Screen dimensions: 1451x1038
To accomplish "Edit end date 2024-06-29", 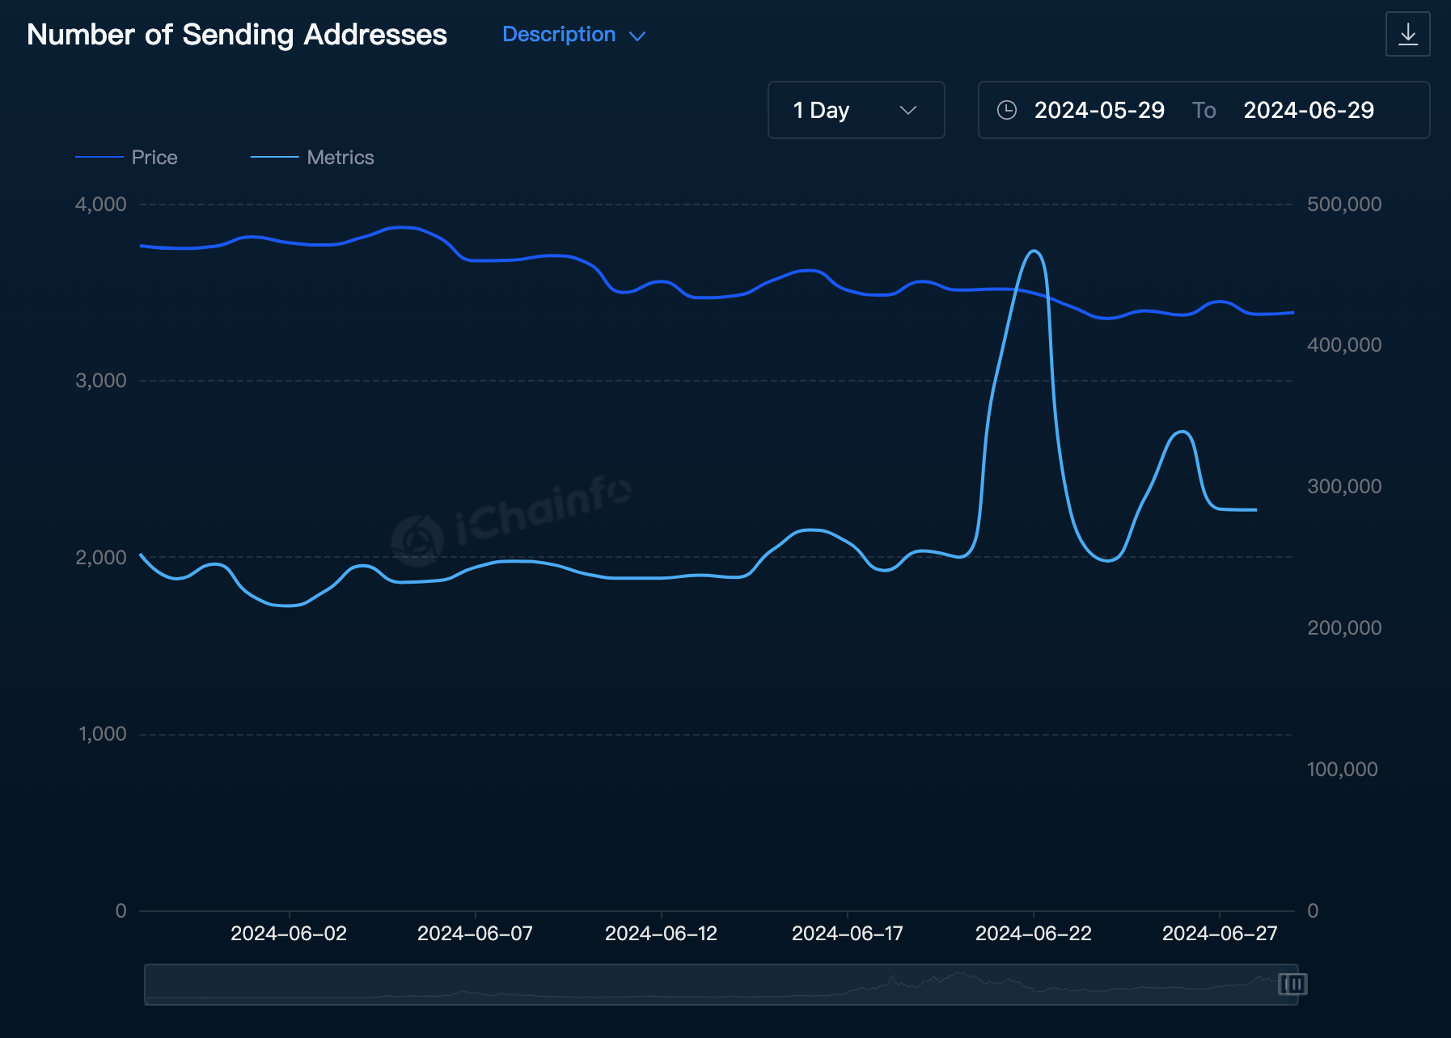I will pyautogui.click(x=1309, y=110).
